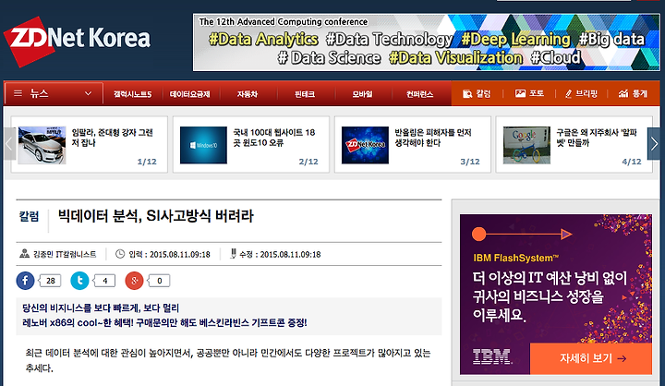The height and width of the screenshot is (386, 665).
Task: Read the 구글은 왜 지주회사 headline
Action: pyautogui.click(x=597, y=138)
